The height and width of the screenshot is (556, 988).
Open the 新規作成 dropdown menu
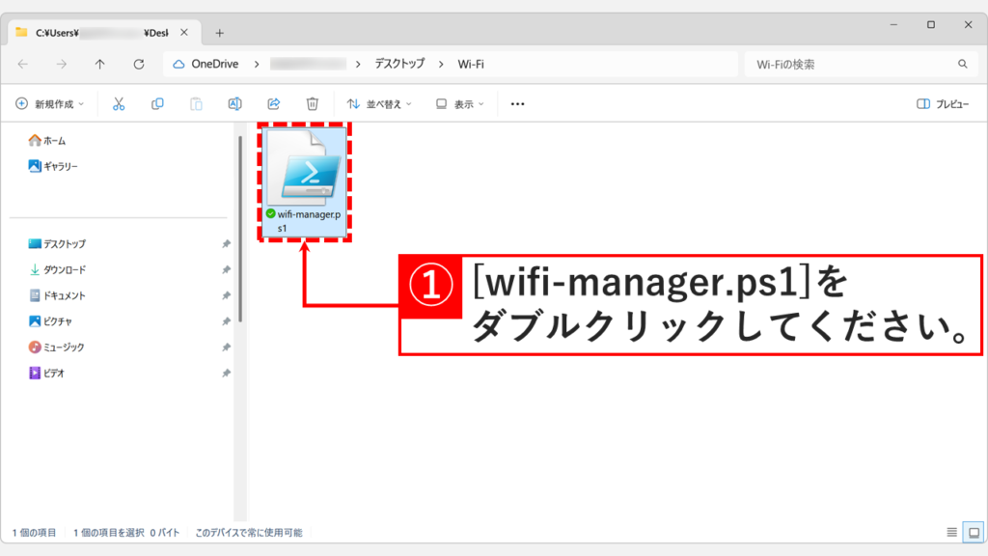coord(46,103)
